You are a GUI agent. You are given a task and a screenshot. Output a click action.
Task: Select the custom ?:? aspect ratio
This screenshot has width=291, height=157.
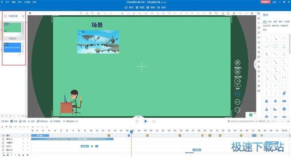pos(237,110)
